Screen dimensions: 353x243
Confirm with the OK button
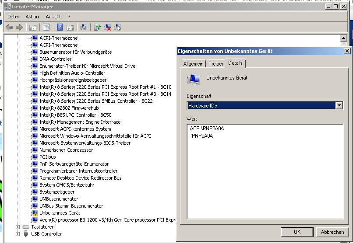click(x=297, y=232)
